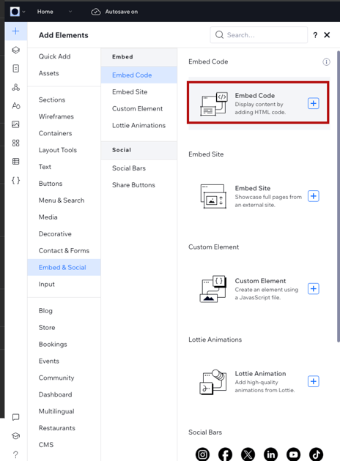This screenshot has height=461, width=340.
Task: Open the Multilingual category
Action: pos(56,411)
